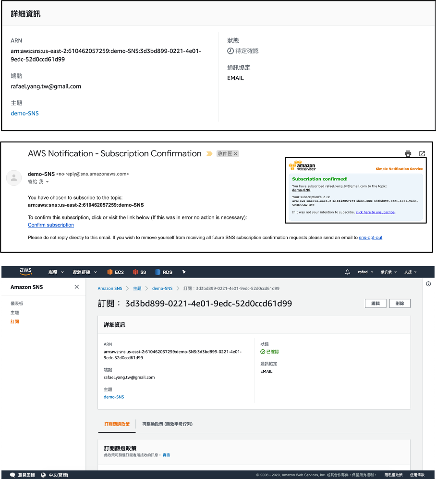The image size is (436, 479).
Task: Open 隱私權政策 privacy policy footer link
Action: tap(393, 475)
